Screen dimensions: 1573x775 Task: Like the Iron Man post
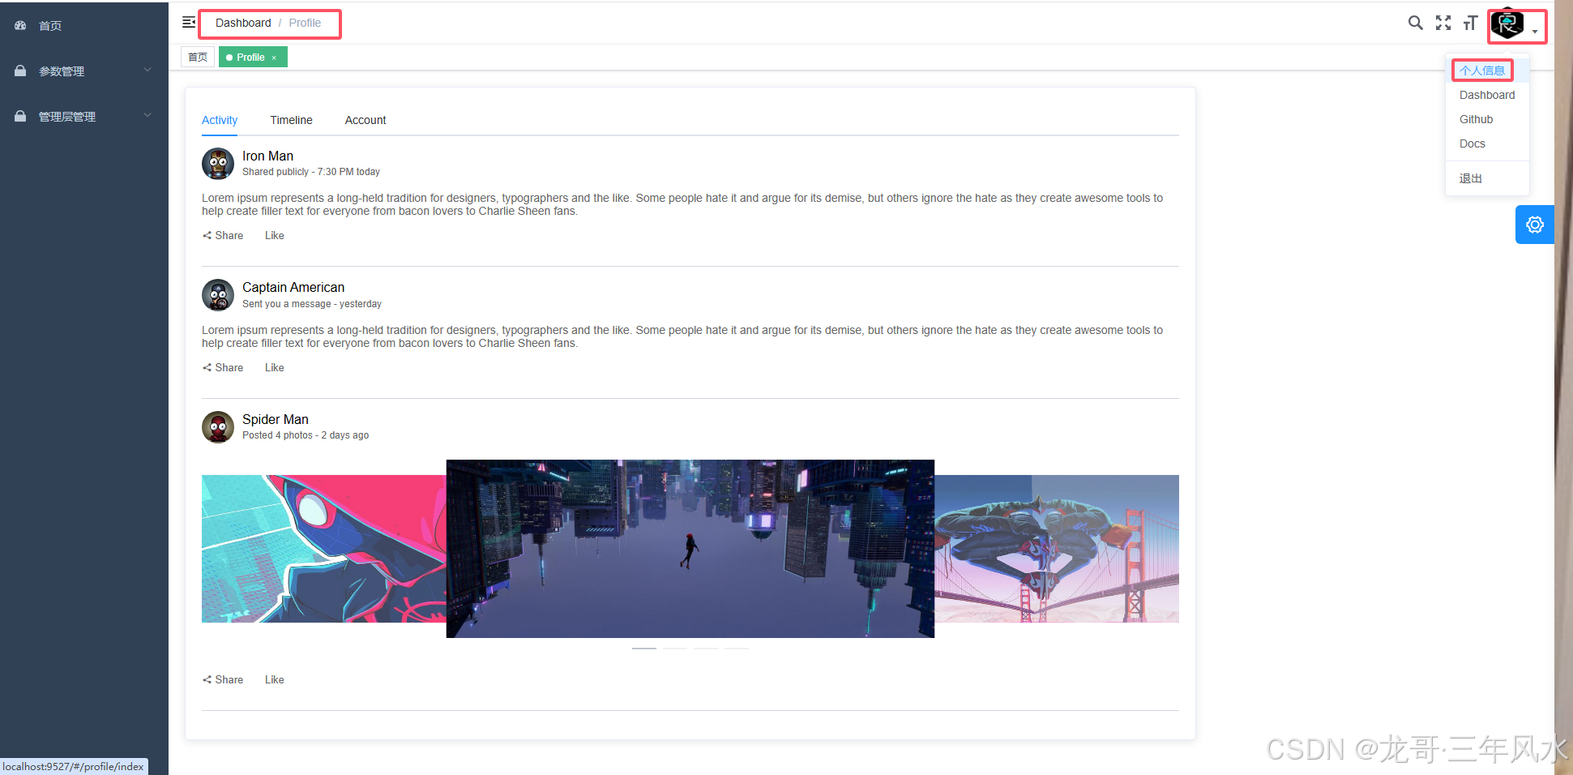(x=274, y=236)
